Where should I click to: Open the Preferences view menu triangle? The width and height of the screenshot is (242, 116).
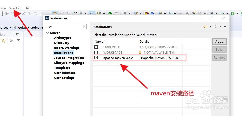click(x=225, y=27)
